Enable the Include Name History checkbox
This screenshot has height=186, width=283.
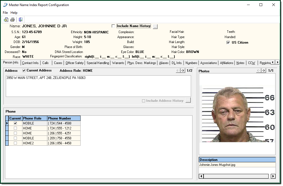[113, 26]
